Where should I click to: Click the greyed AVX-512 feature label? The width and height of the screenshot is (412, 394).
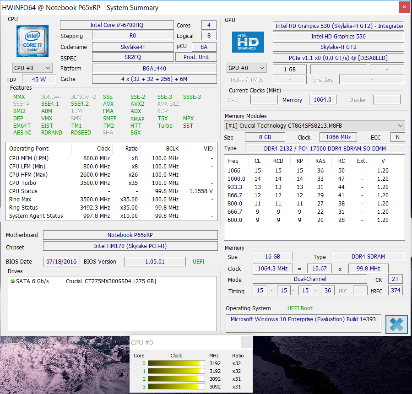[168, 104]
